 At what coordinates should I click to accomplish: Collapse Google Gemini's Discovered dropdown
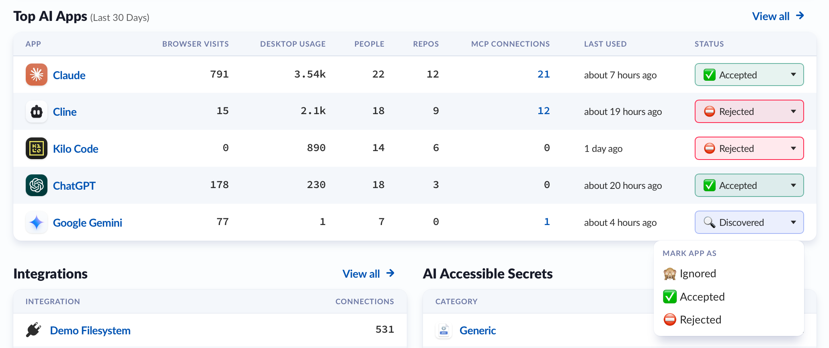click(x=749, y=222)
